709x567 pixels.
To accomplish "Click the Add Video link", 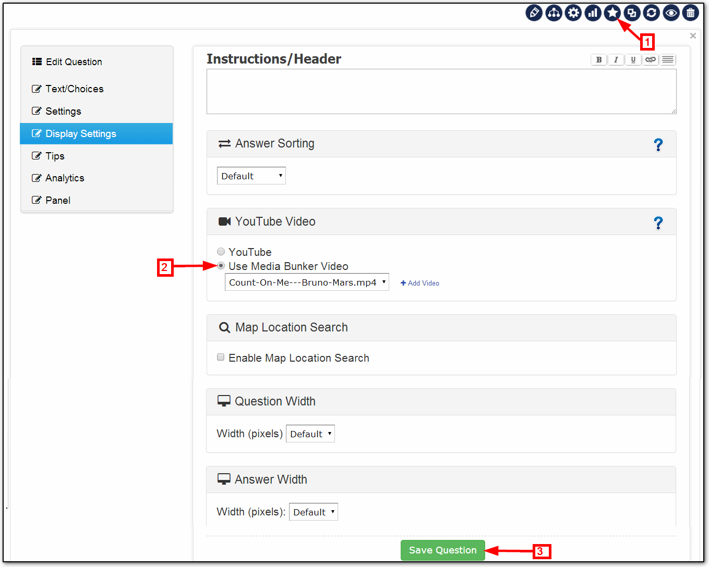I will [x=420, y=283].
